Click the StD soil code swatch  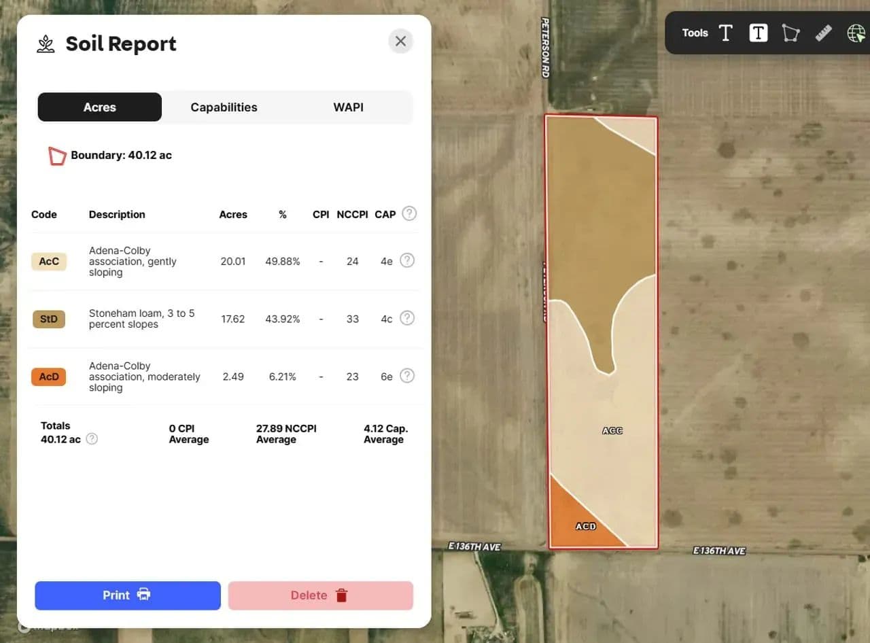point(49,319)
